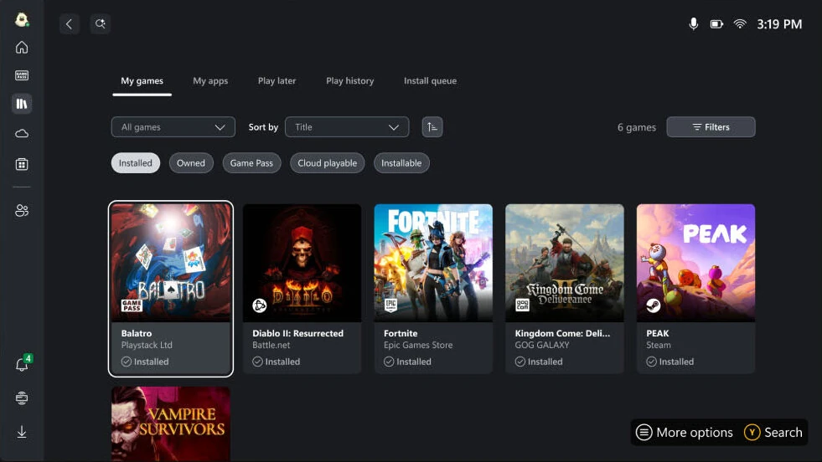Open the Sort by Title dropdown

tap(347, 127)
